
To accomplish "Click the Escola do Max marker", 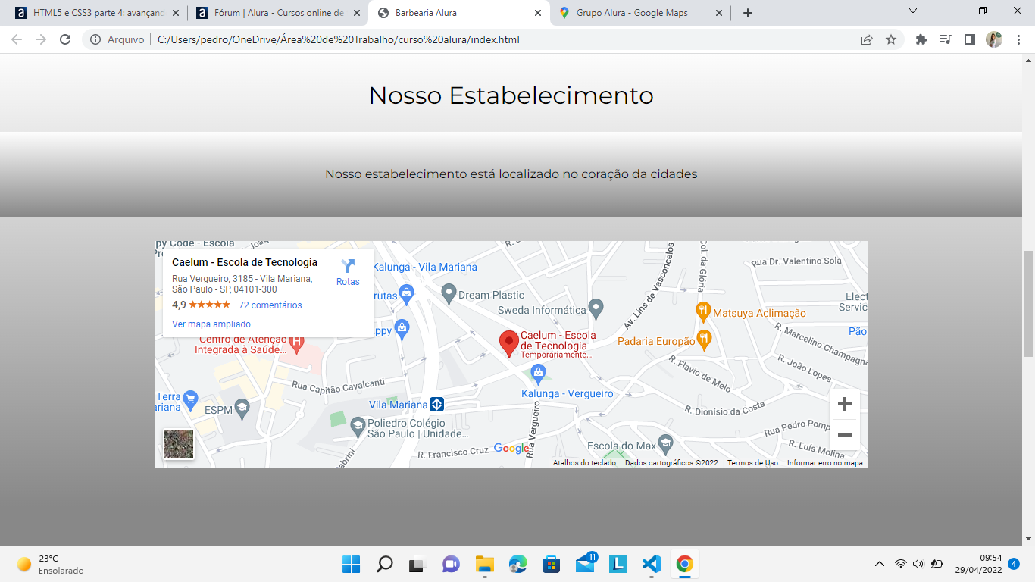I will [665, 443].
